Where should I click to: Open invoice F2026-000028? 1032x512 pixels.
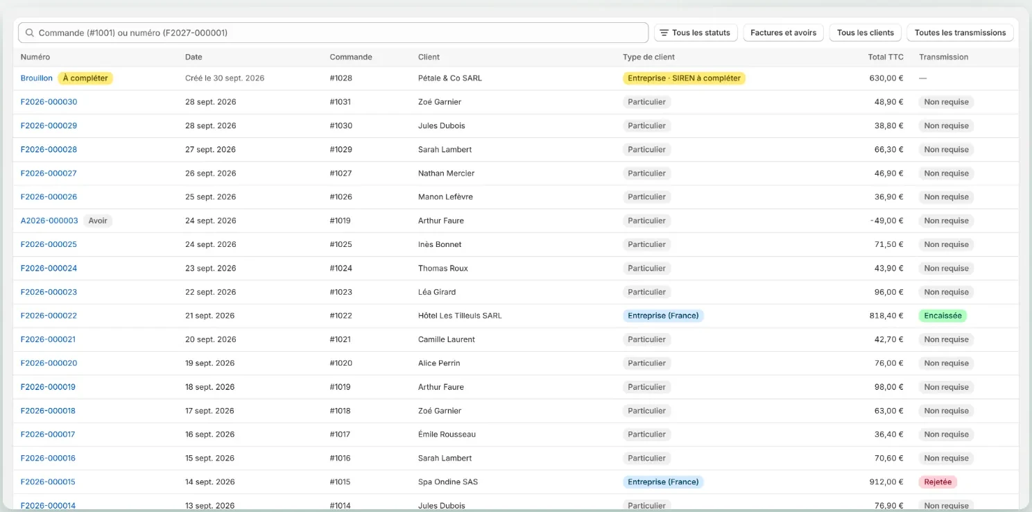click(x=49, y=149)
